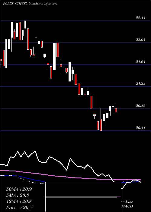Click the lowest candle touching 20.41 line
The image size is (151, 212).
pyautogui.click(x=101, y=125)
